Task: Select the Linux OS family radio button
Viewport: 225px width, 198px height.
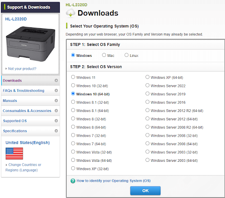Action: point(127,55)
